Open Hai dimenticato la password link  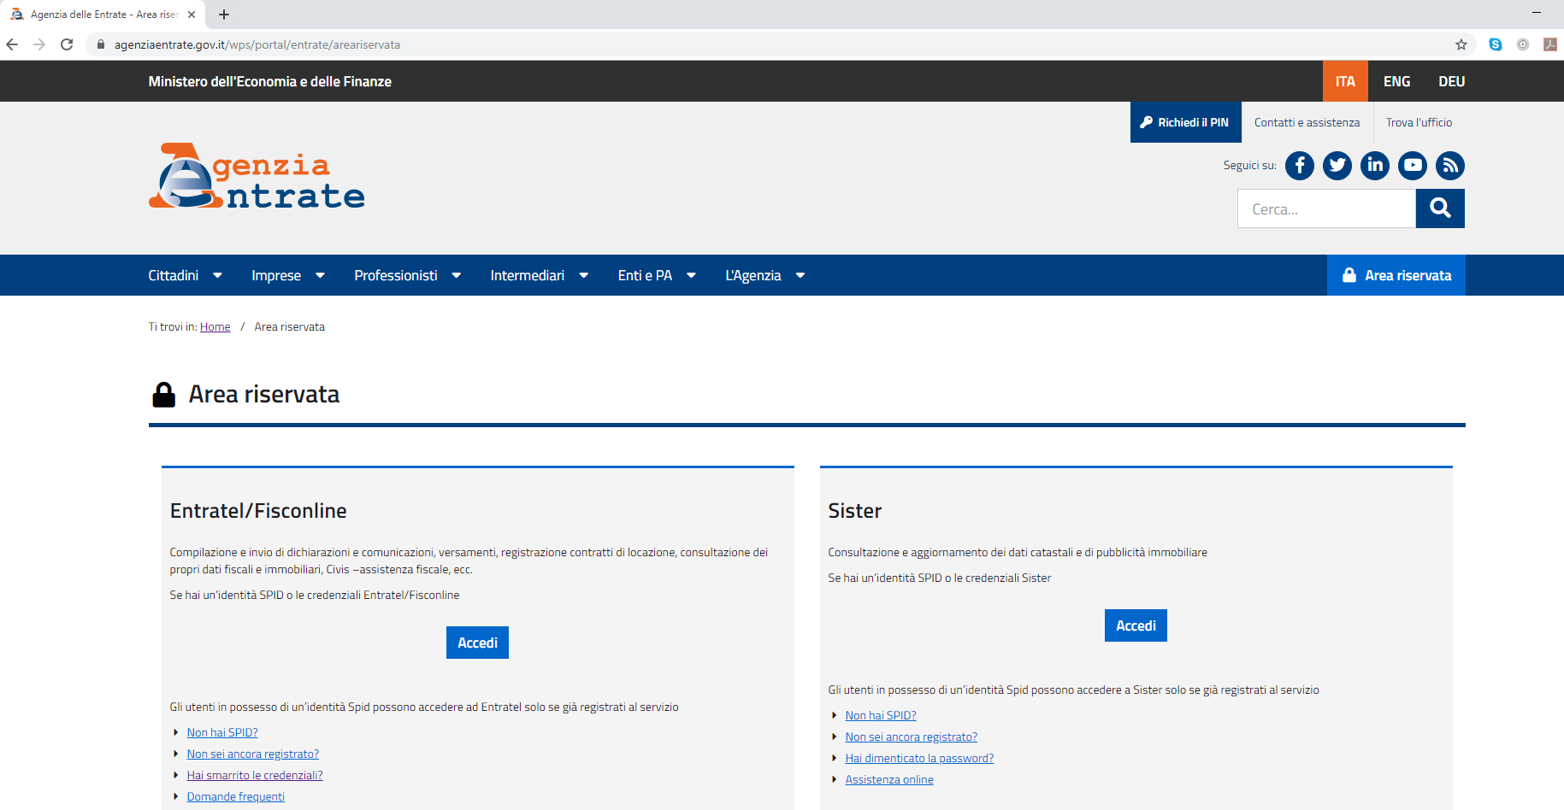point(919,758)
